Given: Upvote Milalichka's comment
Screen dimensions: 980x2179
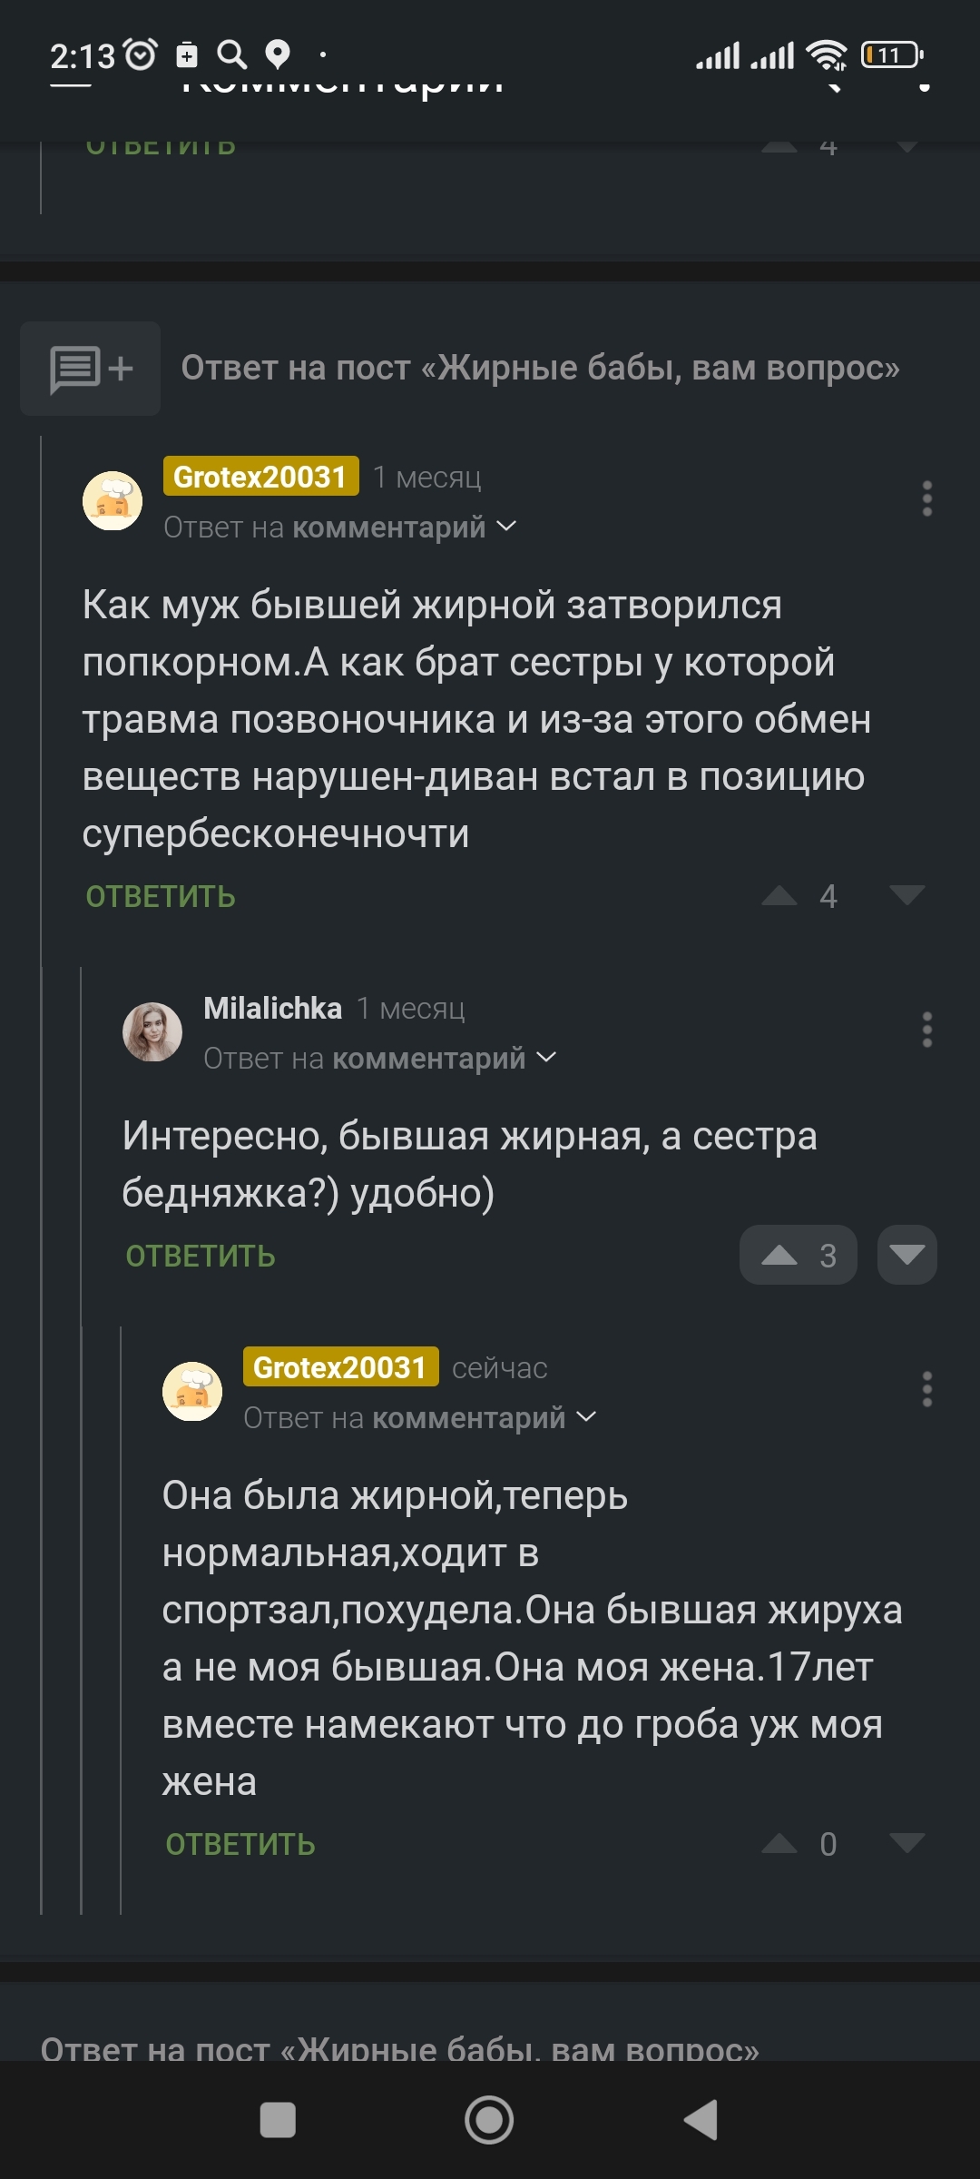Looking at the screenshot, I should point(779,1256).
